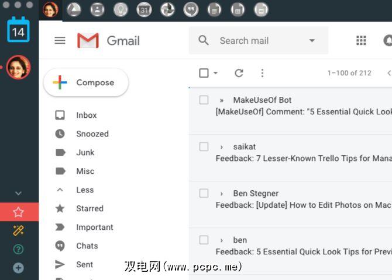Show search options dropdown arrow
This screenshot has width=392, height=280.
pos(312,40)
